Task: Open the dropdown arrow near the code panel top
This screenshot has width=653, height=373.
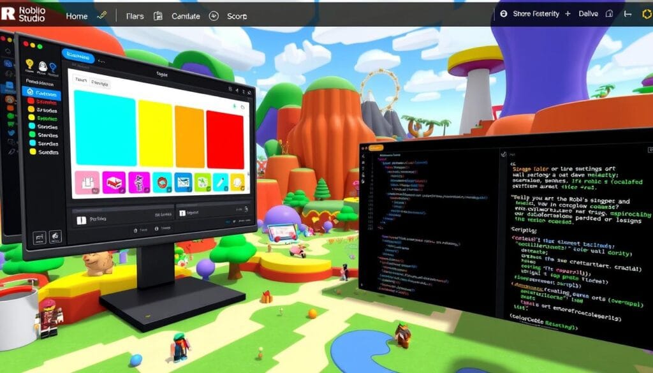Action: click(503, 154)
